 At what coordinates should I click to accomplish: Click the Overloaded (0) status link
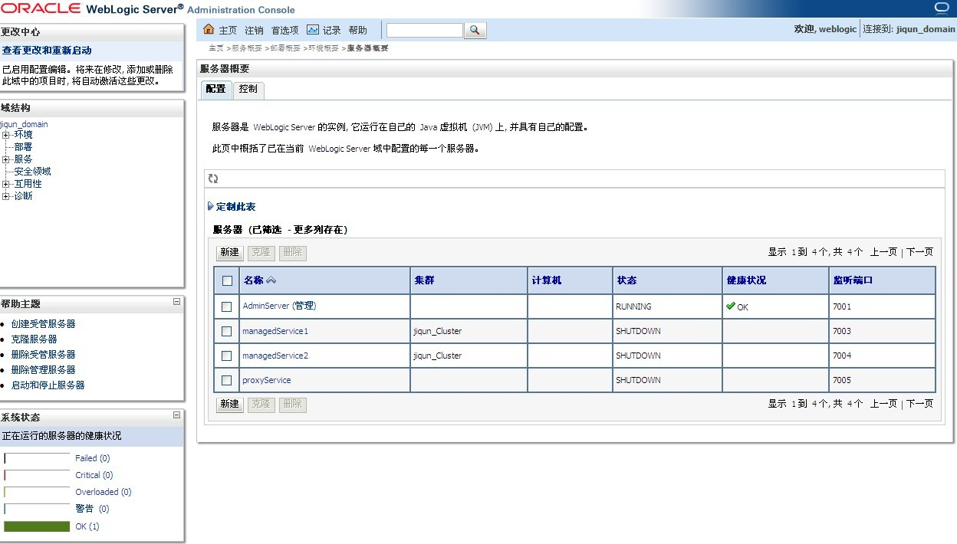(104, 492)
